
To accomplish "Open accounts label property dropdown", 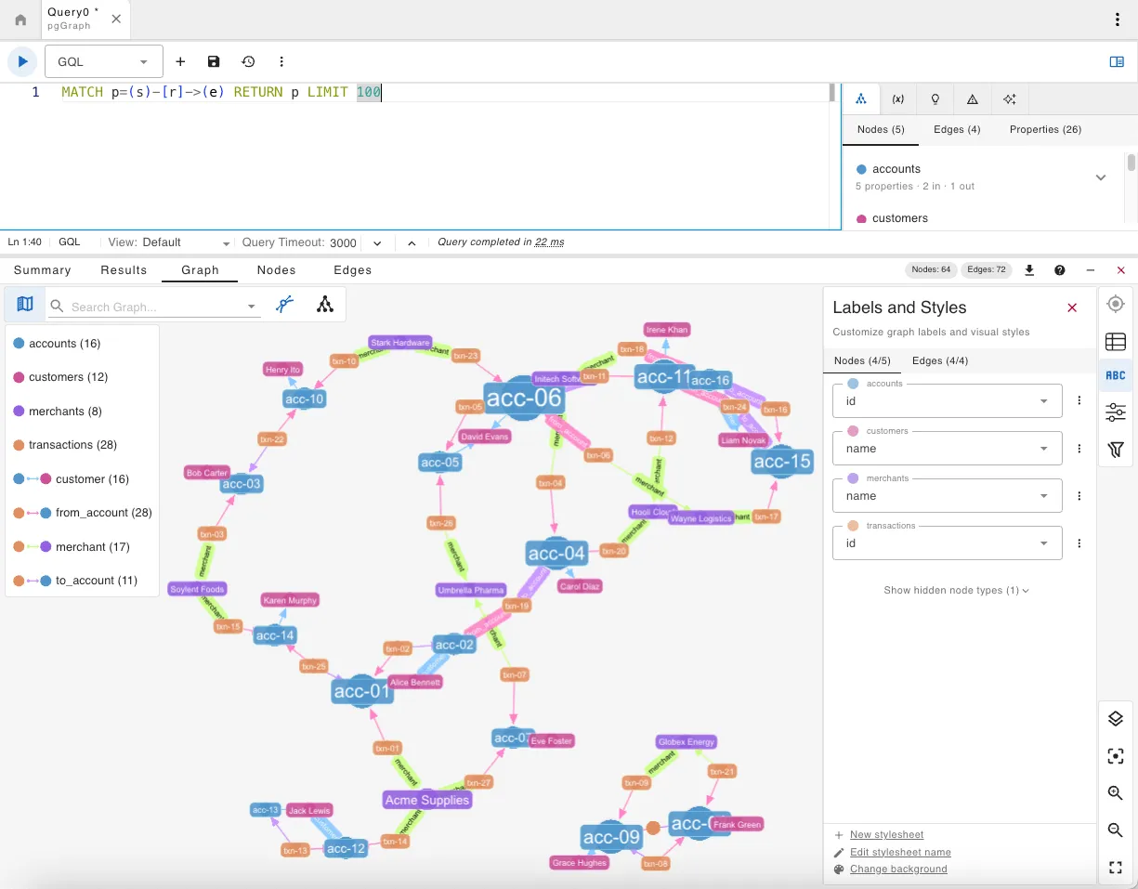I will click(948, 401).
